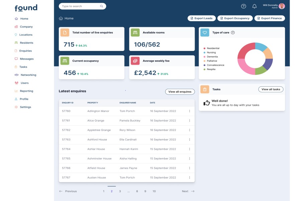The image size is (301, 201).
Task: Click the live enquiries document icon
Action: coord(65,32)
